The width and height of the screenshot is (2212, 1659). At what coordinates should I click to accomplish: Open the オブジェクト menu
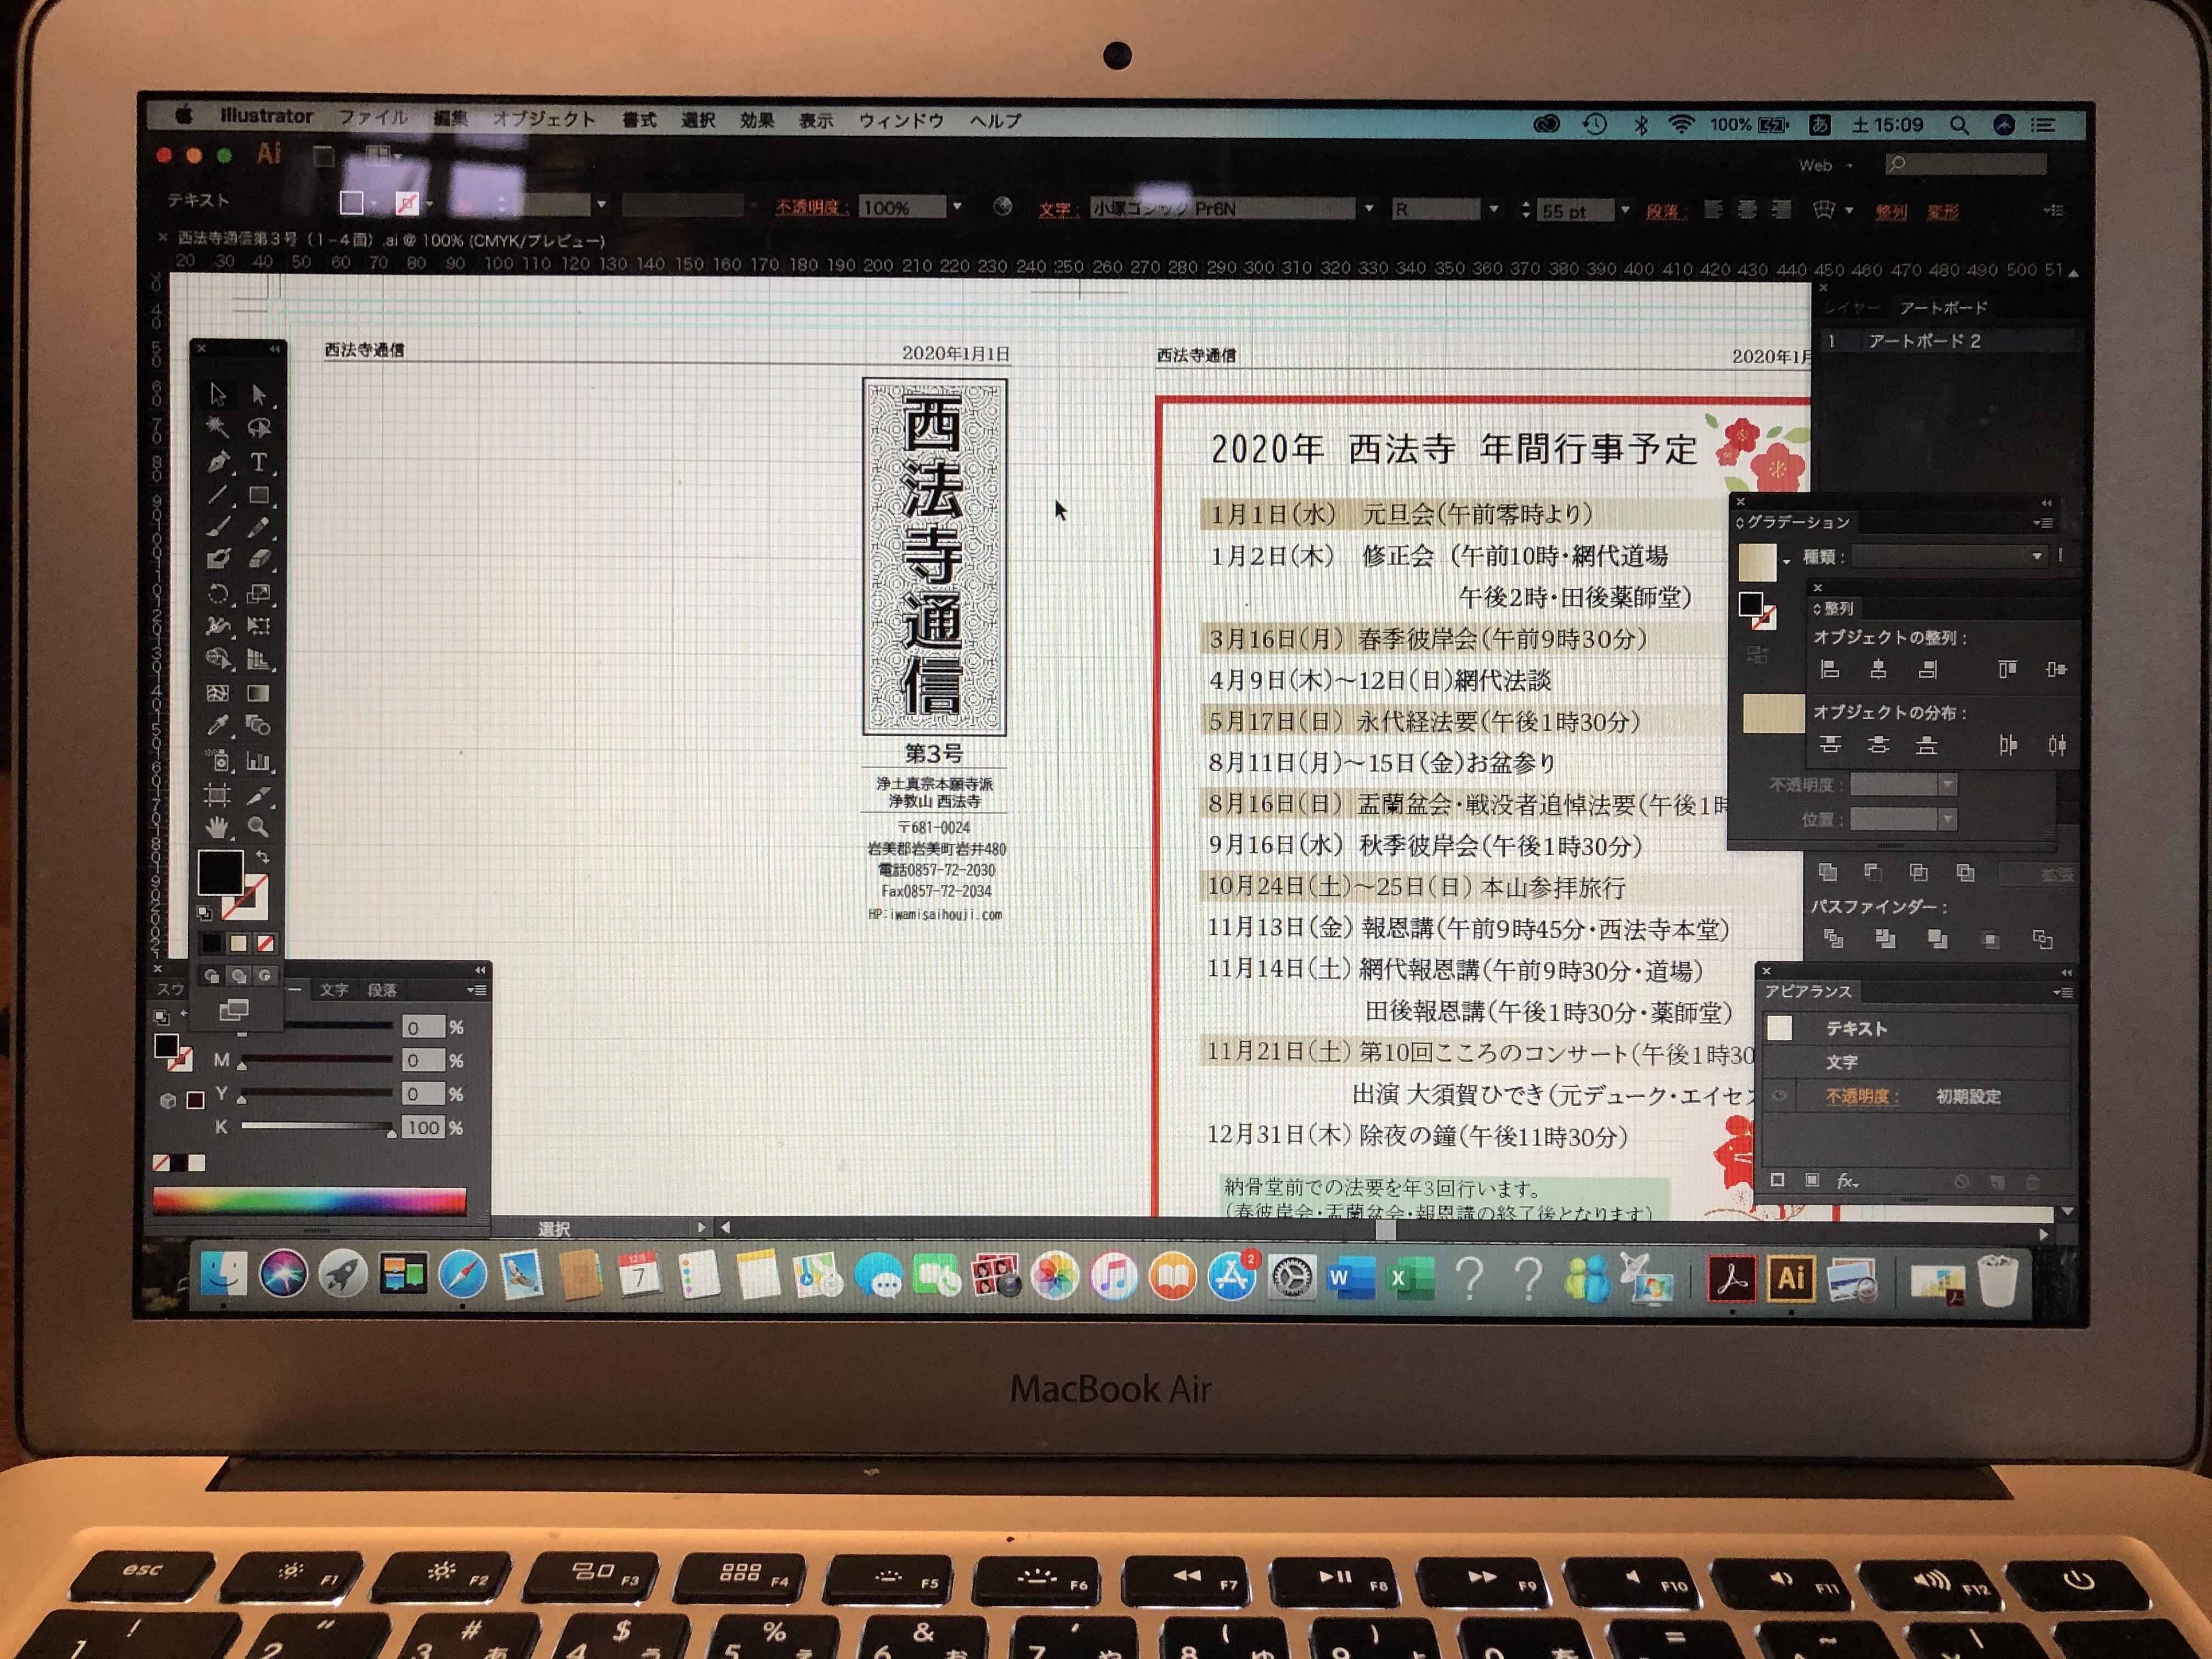(x=544, y=120)
